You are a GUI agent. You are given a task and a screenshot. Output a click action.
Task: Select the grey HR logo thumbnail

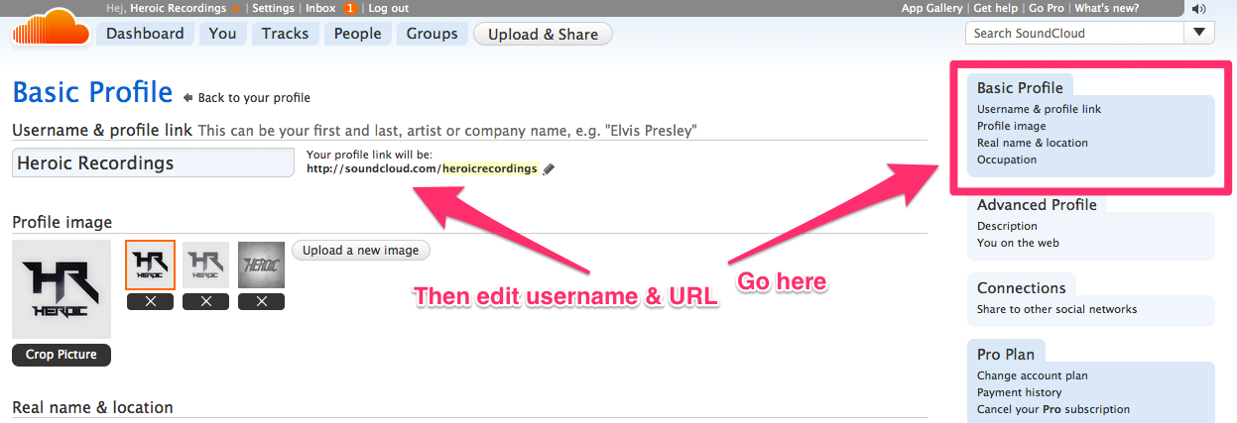205,264
